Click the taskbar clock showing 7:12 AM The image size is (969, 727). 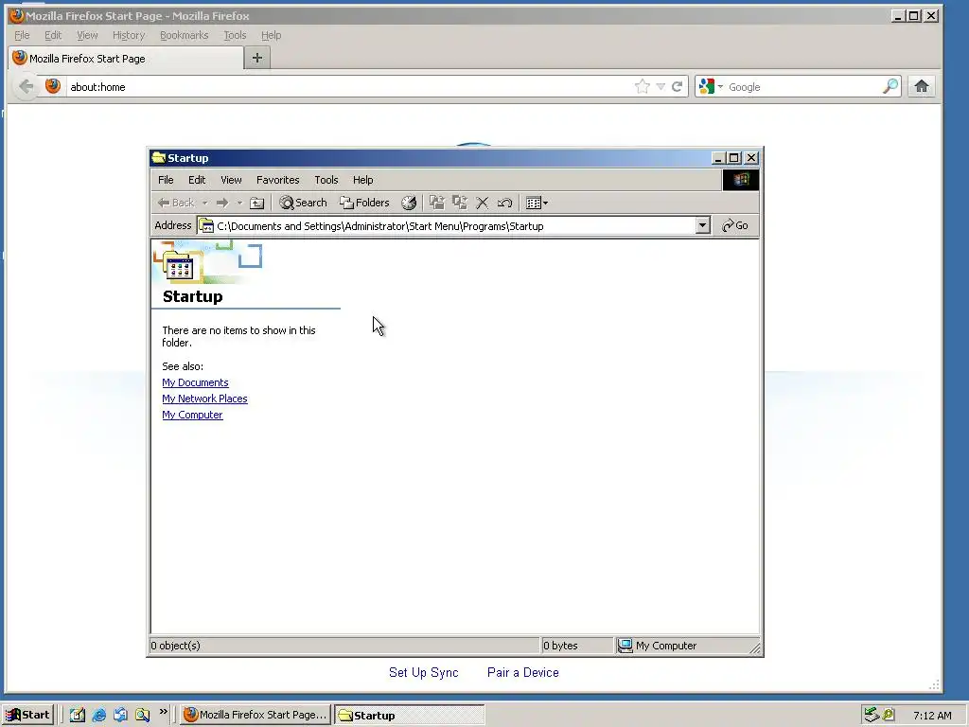[x=932, y=716]
